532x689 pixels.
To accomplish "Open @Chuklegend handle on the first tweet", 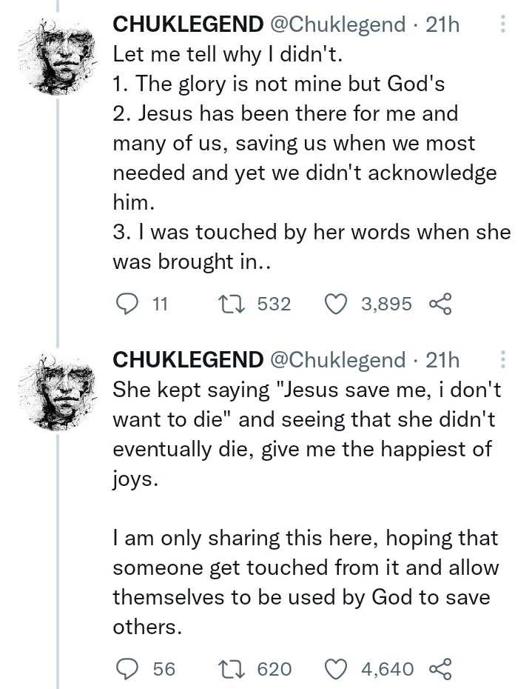I will (x=337, y=25).
